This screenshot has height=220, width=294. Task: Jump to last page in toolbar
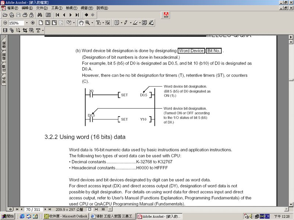[x=77, y=15]
